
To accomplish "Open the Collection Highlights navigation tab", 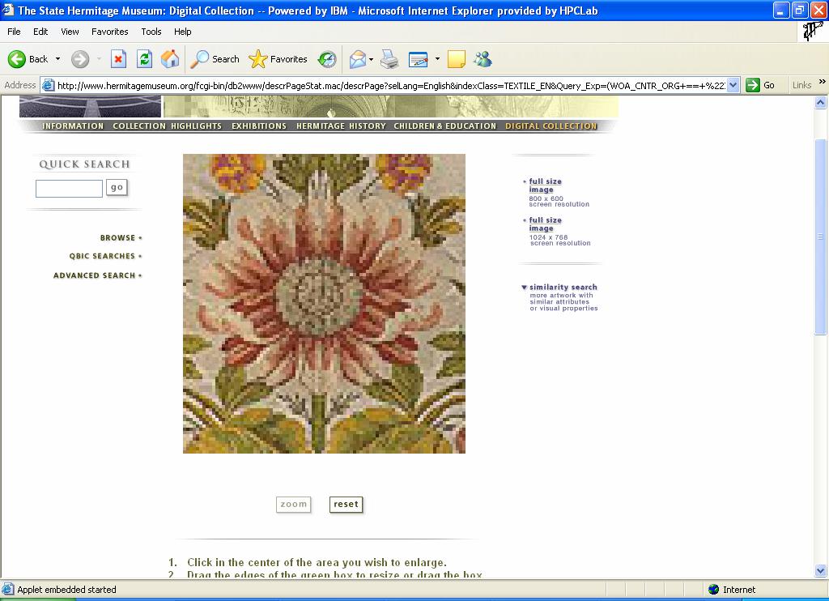I will [x=167, y=126].
